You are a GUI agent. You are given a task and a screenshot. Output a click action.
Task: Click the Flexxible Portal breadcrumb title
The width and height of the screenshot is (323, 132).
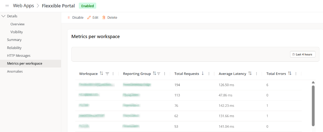(58, 6)
